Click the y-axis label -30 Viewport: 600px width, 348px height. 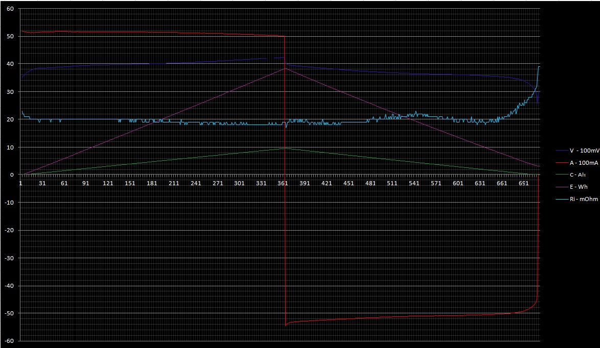[10, 258]
